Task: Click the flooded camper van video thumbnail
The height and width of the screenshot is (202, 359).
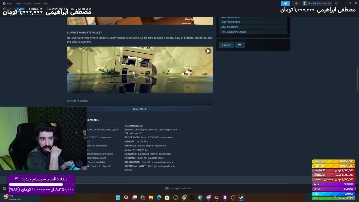Action: point(140,70)
